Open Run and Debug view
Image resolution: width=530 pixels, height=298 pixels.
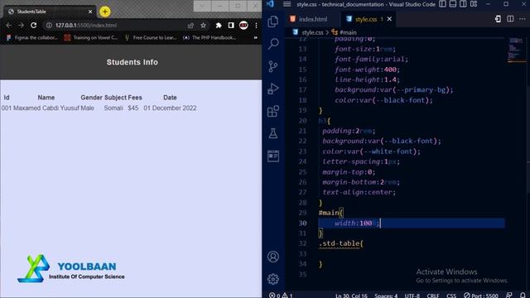[x=273, y=89]
